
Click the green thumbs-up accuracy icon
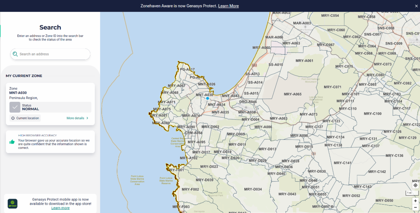[x=12, y=142]
